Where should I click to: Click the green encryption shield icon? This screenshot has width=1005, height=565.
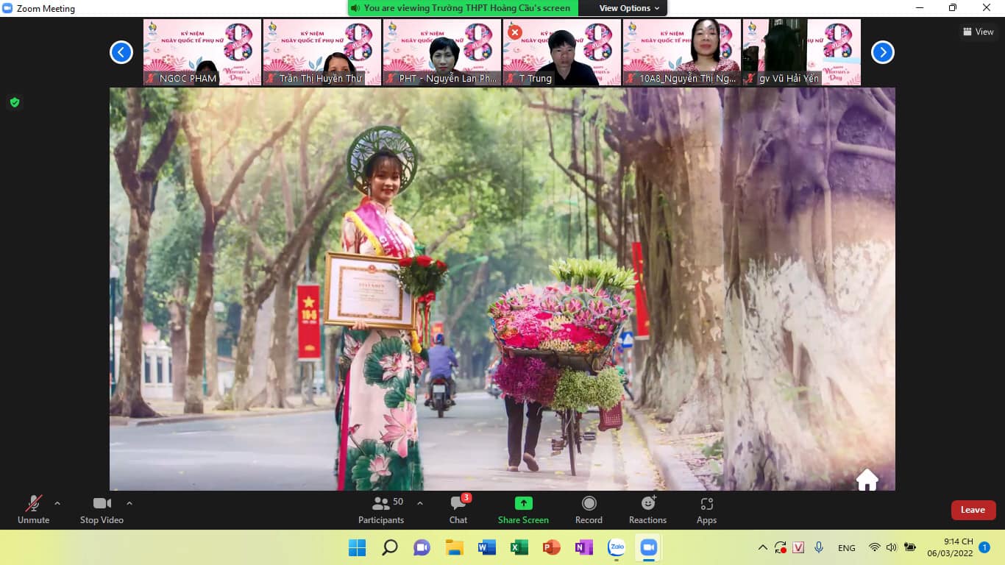coord(15,102)
